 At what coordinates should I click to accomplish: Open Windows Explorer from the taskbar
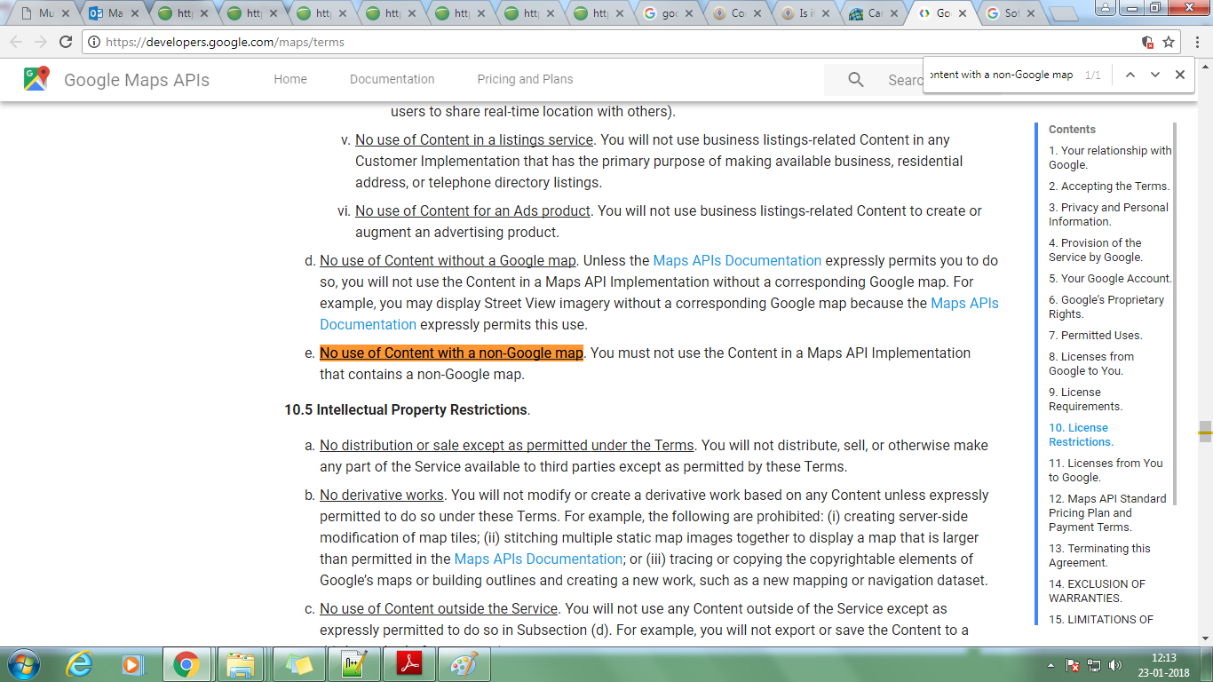tap(240, 664)
